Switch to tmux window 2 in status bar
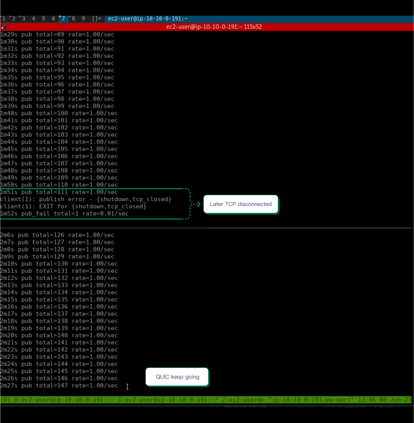 coord(243,400)
